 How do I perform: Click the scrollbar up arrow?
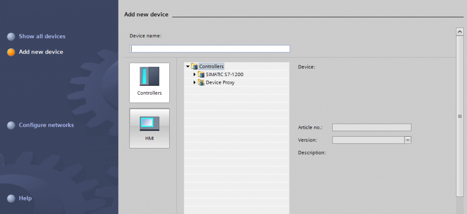click(x=460, y=31)
